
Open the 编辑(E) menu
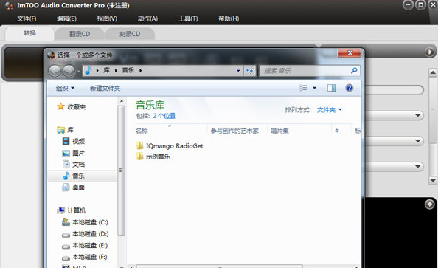[x=66, y=18]
